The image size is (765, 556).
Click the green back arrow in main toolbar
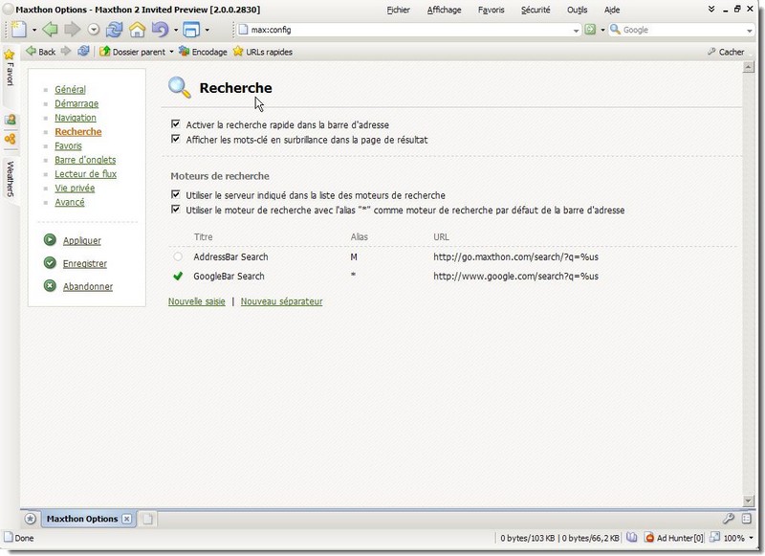click(50, 30)
